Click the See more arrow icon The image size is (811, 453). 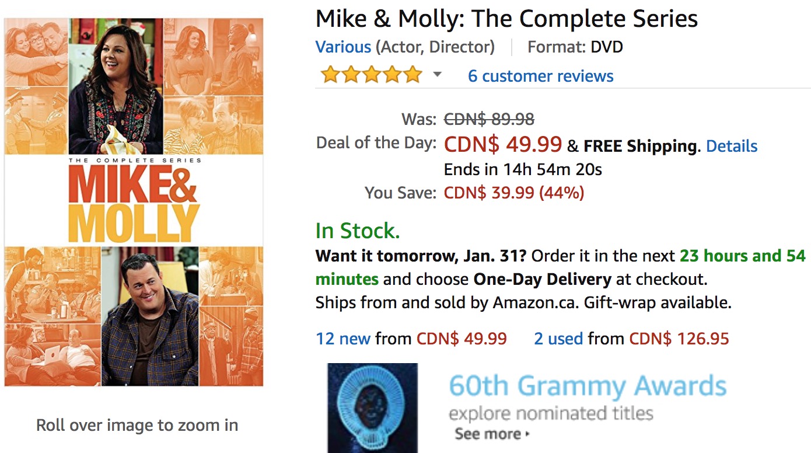coord(527,434)
